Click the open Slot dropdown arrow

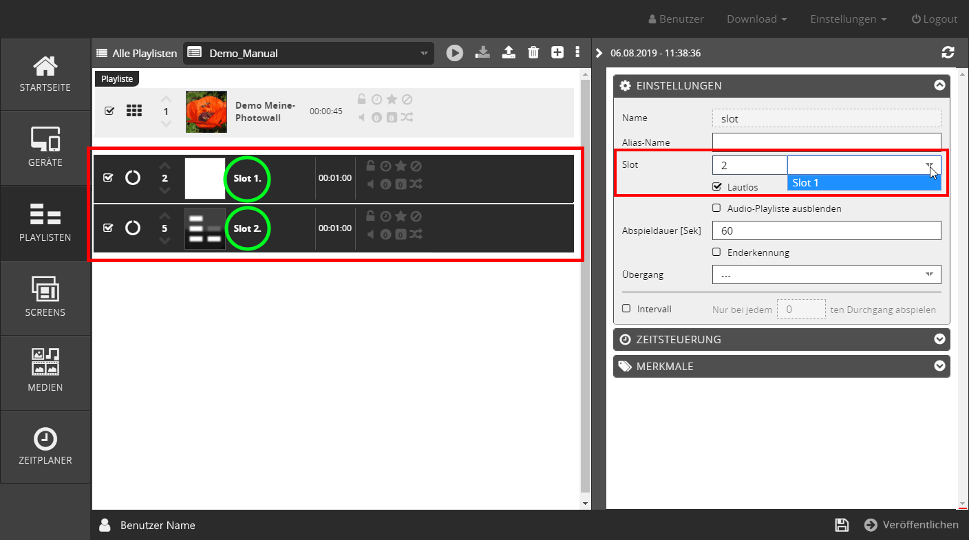click(929, 165)
